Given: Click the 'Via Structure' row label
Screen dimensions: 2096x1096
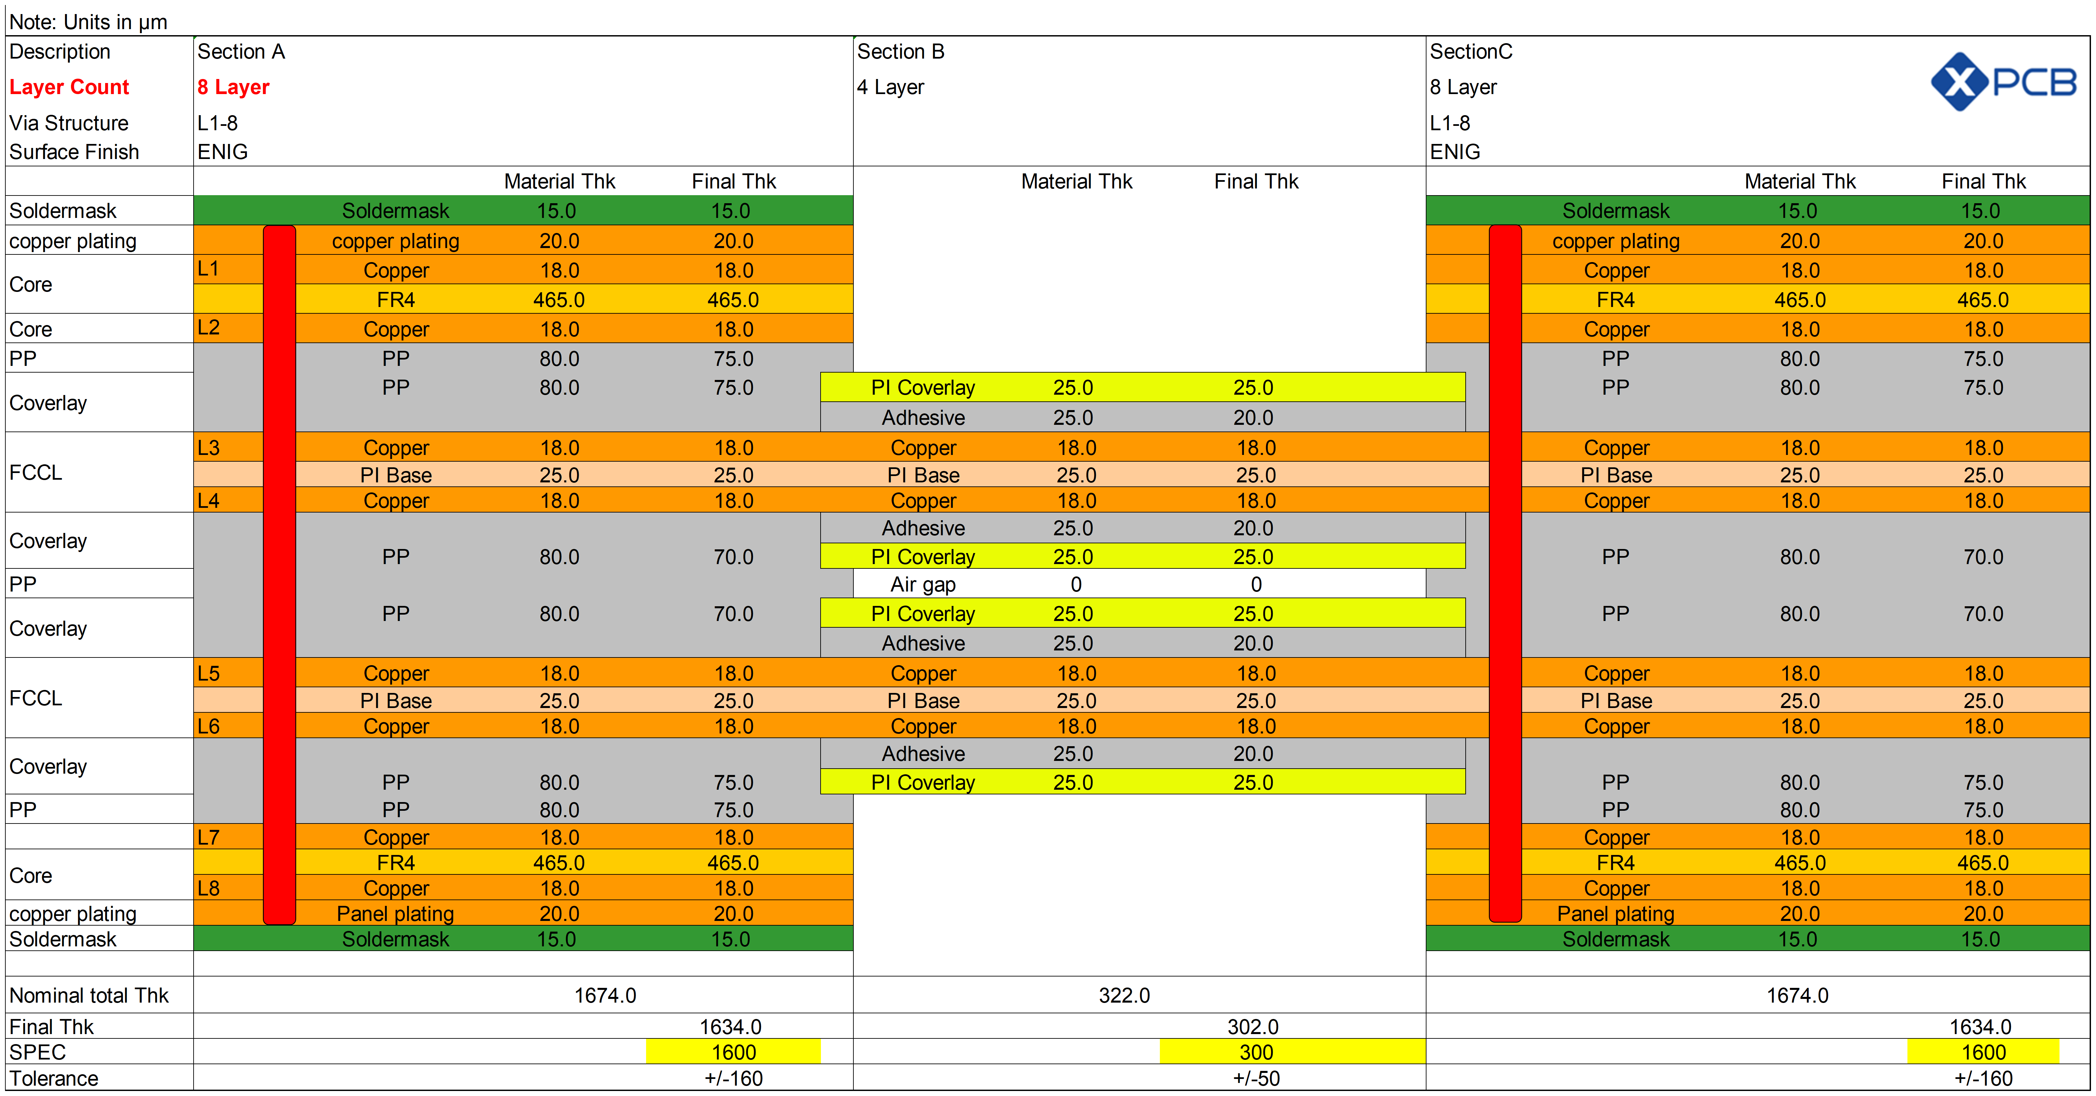Looking at the screenshot, I should (x=69, y=123).
